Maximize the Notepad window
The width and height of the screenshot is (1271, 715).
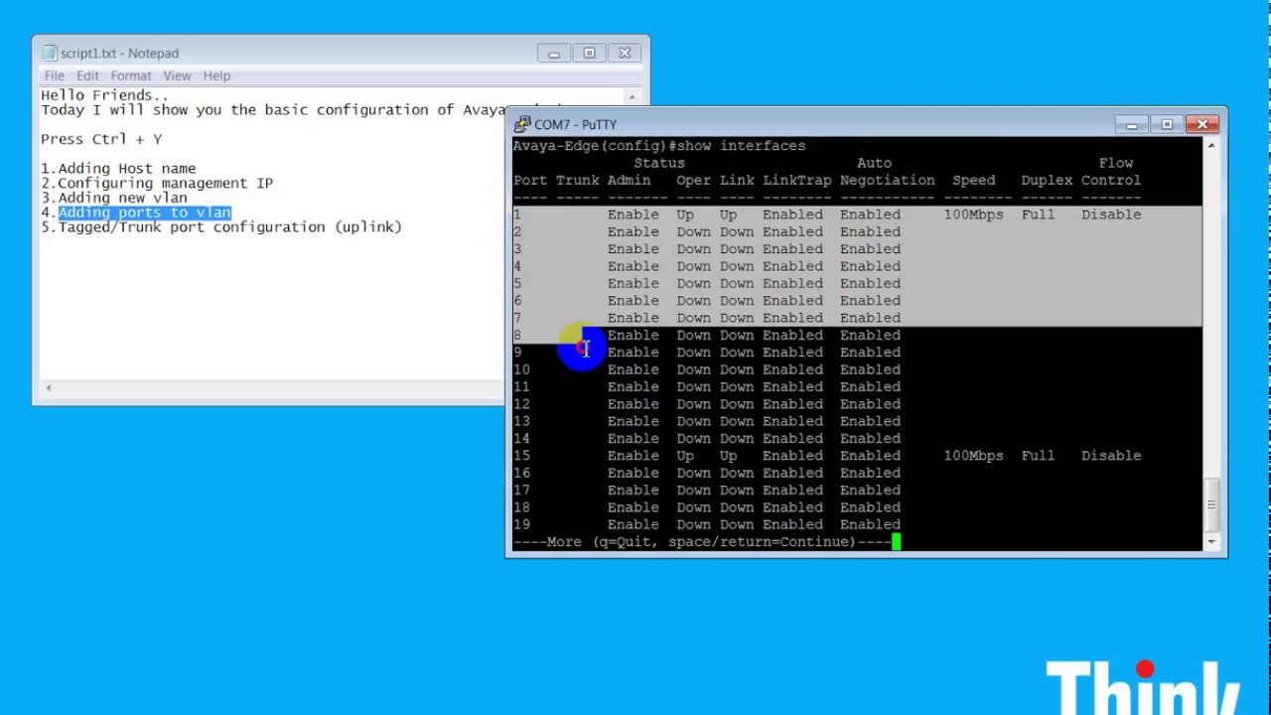tap(589, 54)
